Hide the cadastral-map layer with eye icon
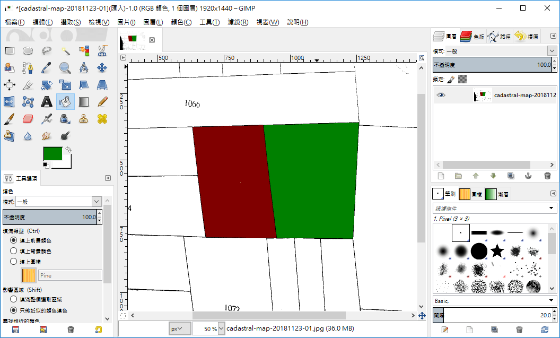The image size is (560, 338). tap(441, 95)
